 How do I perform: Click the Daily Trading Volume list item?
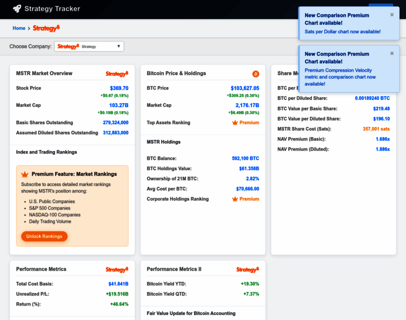(50, 221)
